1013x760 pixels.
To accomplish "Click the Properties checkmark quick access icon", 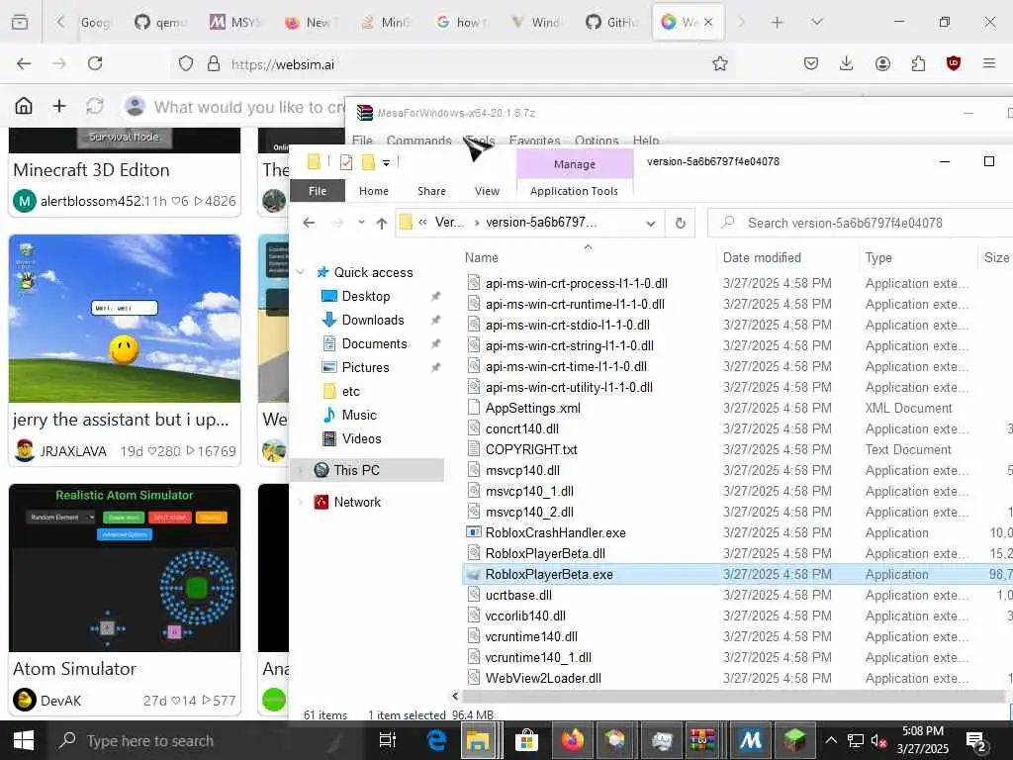I will [x=346, y=162].
